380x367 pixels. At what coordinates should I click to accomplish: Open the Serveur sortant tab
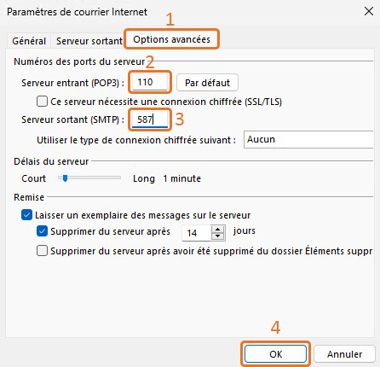89,41
